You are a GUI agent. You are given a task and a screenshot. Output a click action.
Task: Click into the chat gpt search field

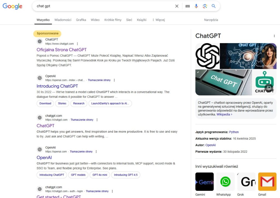click(104, 6)
